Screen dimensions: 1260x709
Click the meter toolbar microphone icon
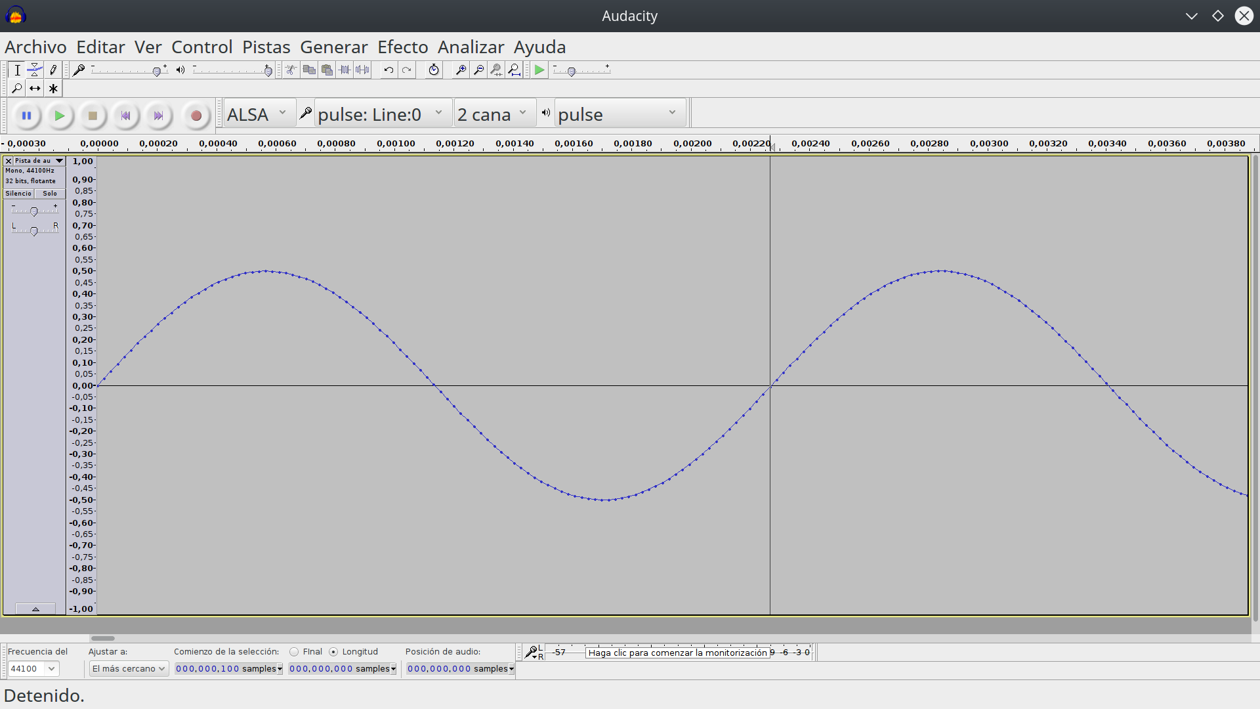(531, 652)
